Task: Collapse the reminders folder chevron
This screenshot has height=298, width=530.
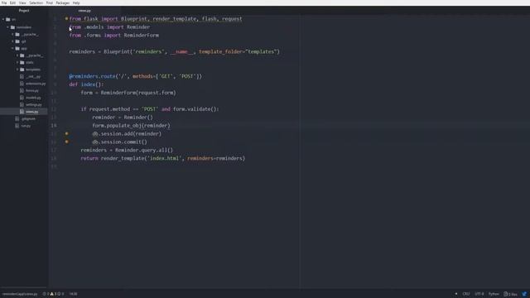Action: pyautogui.click(x=7, y=27)
